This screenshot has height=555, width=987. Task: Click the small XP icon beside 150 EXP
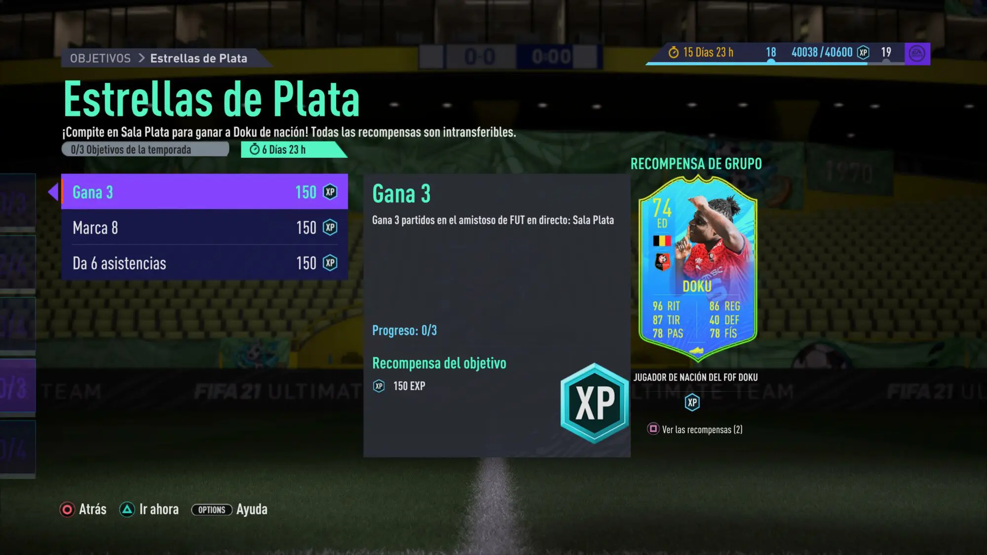point(379,386)
